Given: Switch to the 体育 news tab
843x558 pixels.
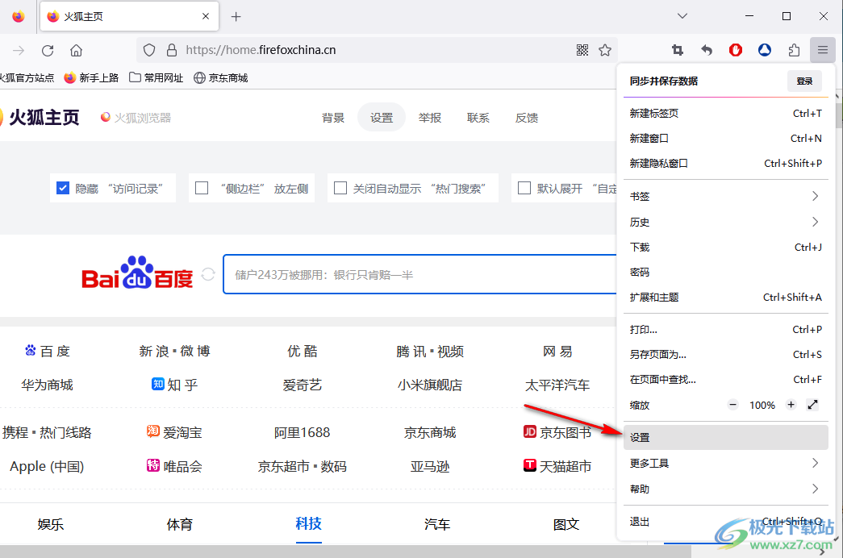Looking at the screenshot, I should (180, 524).
